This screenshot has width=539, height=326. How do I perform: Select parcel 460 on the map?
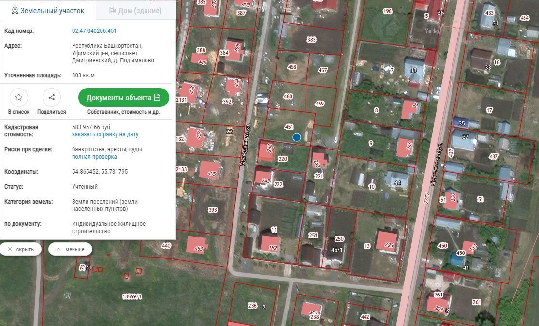288,96
